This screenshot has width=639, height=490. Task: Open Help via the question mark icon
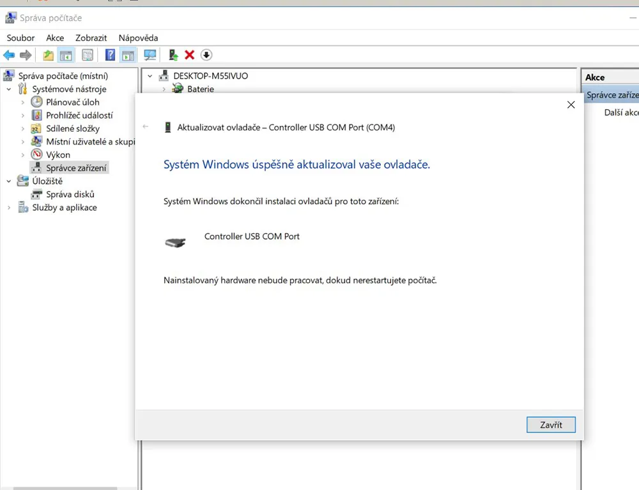tap(110, 55)
